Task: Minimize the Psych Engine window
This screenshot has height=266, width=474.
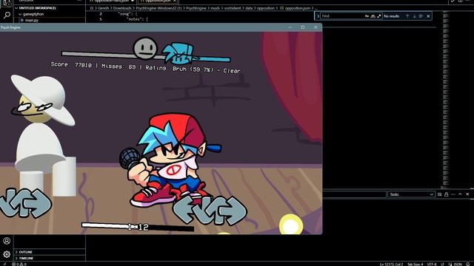Action: [x=290, y=27]
